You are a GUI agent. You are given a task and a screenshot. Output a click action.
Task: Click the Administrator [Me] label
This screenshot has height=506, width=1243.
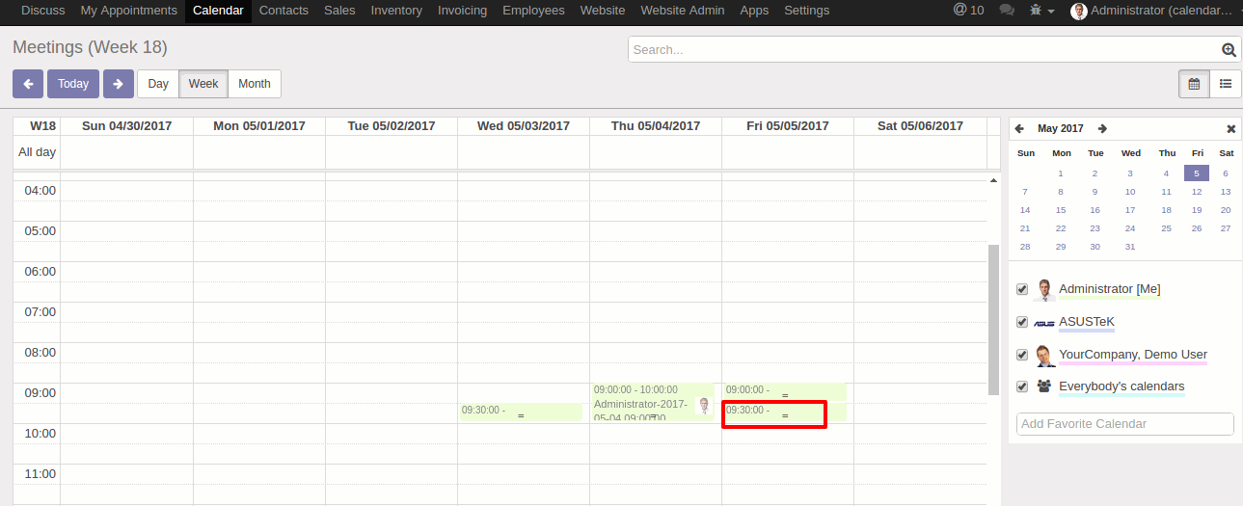(x=1110, y=289)
